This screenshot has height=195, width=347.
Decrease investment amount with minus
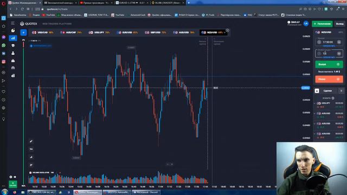coord(319,54)
